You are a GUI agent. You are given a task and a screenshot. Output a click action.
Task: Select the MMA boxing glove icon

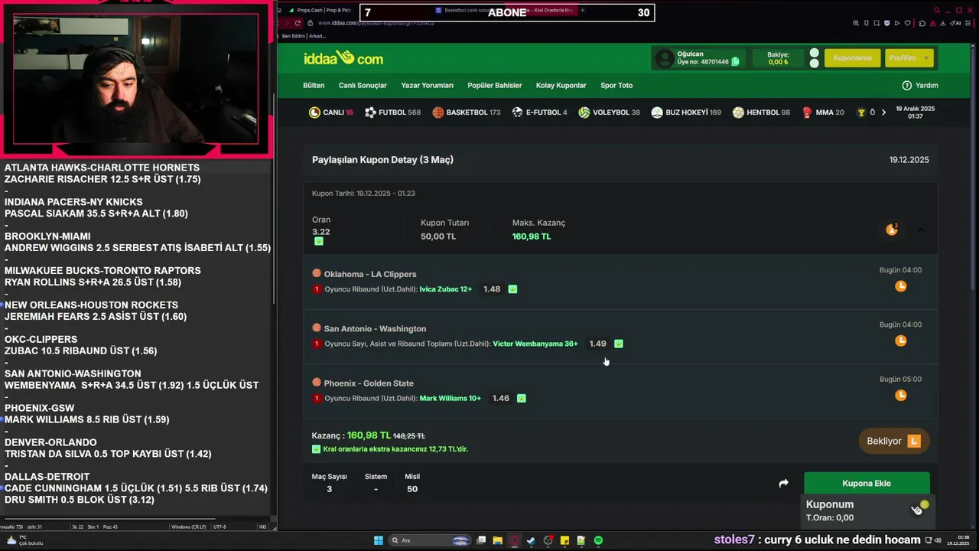(x=807, y=112)
